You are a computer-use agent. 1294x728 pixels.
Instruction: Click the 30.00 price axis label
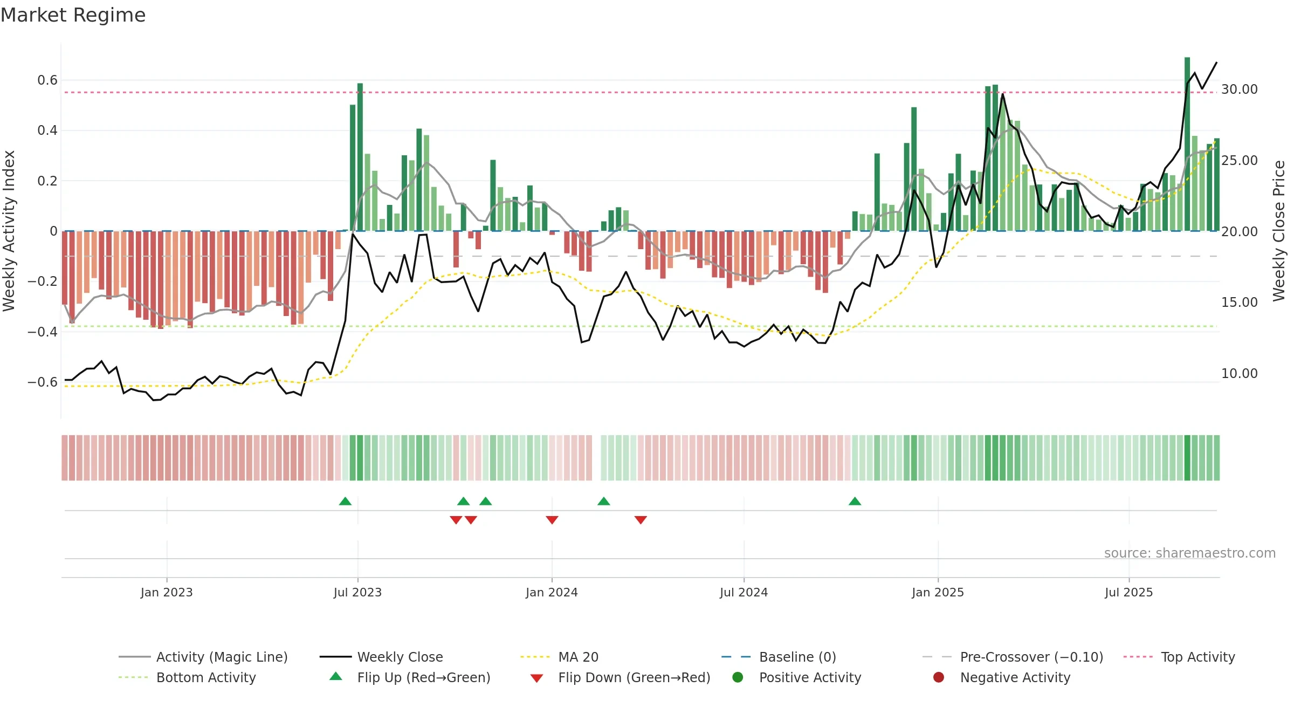(x=1240, y=90)
